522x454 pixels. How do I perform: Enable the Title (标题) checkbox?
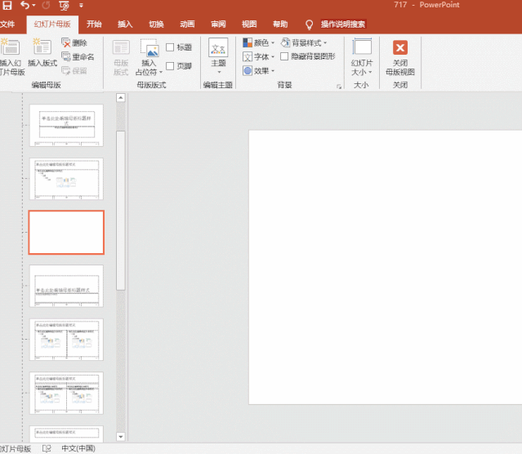click(x=170, y=47)
